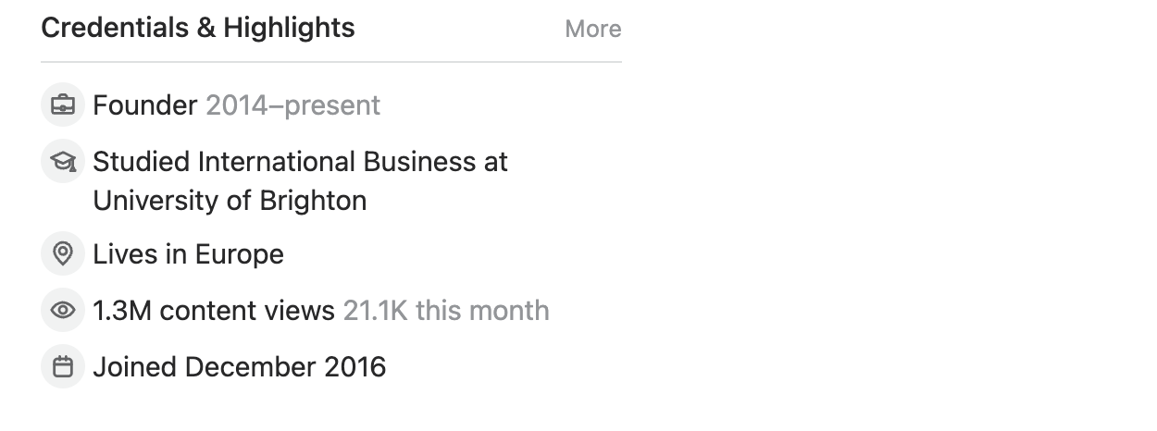The width and height of the screenshot is (1157, 431).
Task: Click the eye content views icon
Action: click(63, 311)
